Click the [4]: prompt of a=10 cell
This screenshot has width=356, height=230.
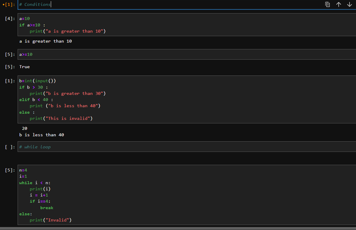tap(10, 19)
